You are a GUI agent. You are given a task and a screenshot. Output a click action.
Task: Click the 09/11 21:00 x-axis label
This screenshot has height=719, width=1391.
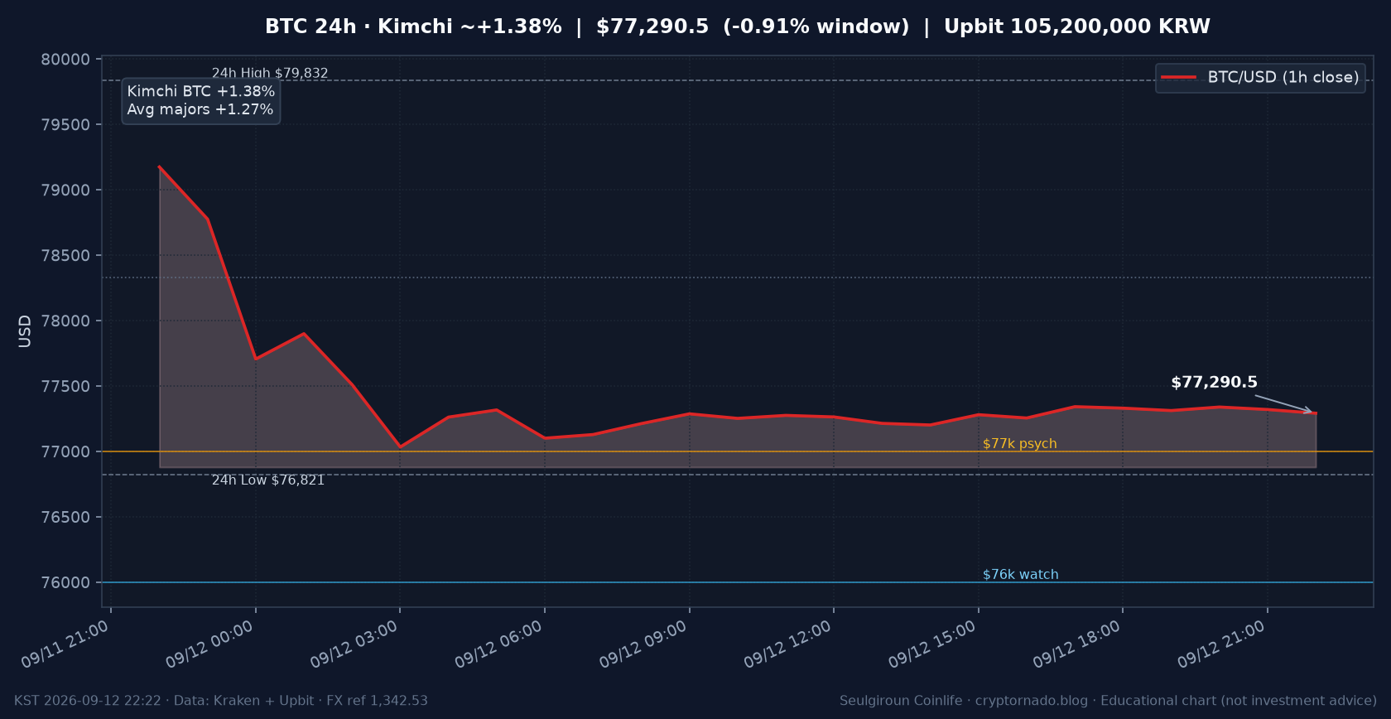[x=65, y=644]
